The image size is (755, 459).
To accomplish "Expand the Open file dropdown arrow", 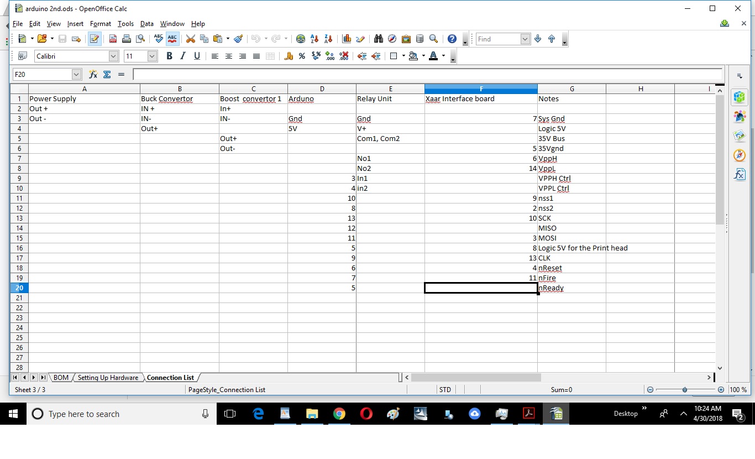I will pos(52,39).
